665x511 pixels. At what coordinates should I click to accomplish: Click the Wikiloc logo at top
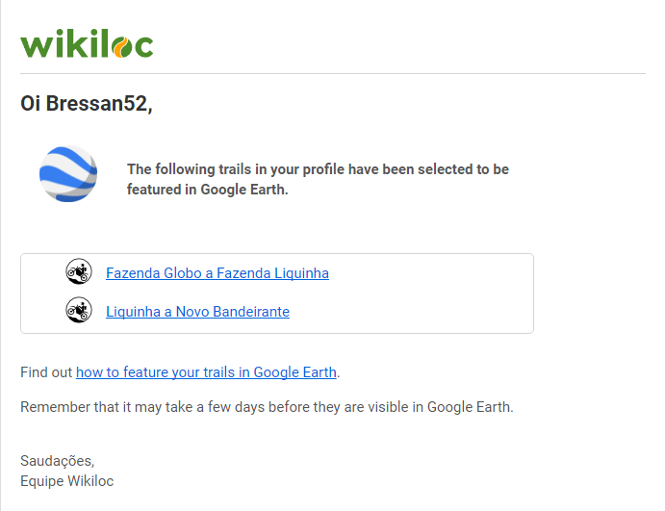point(87,43)
